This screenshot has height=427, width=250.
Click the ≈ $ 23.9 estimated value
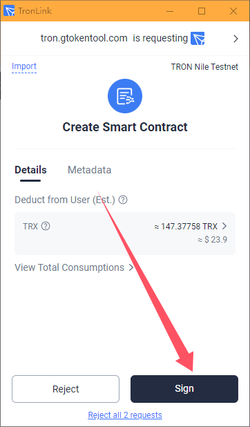point(213,240)
